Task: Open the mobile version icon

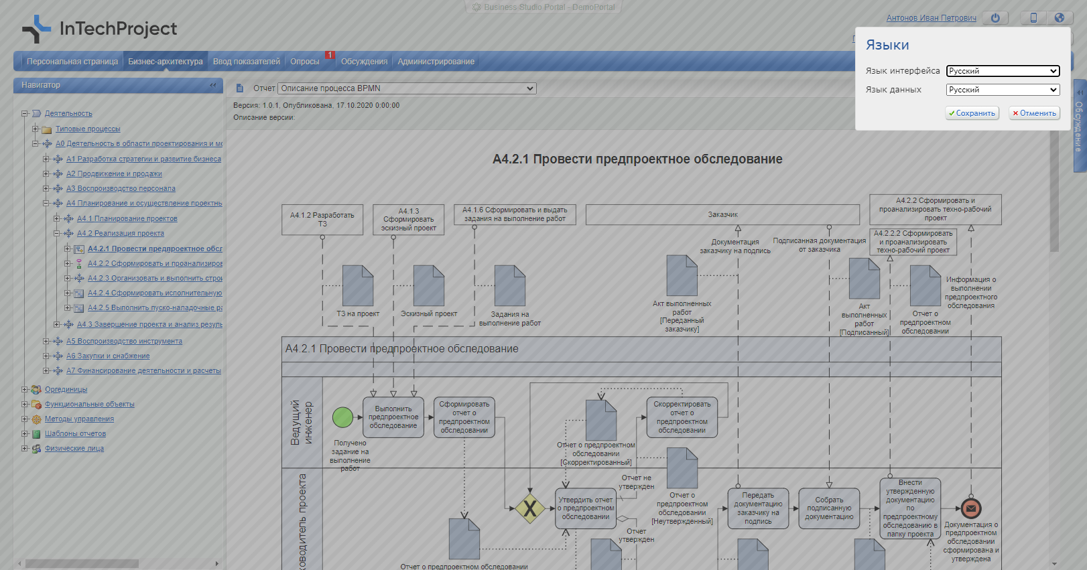Action: (x=1033, y=18)
